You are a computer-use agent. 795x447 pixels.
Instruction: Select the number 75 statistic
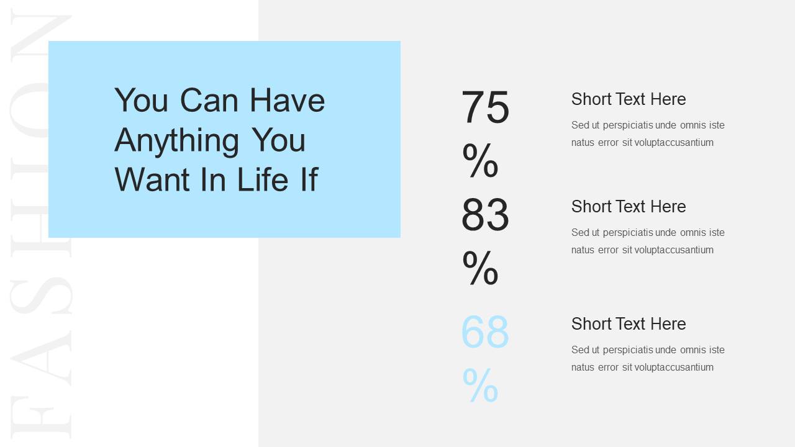(485, 108)
